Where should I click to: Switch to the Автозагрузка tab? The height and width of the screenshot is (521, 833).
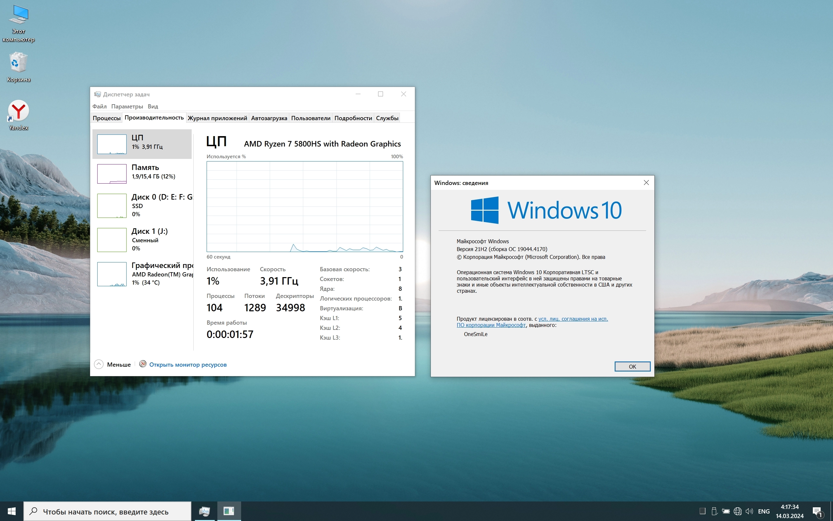[x=269, y=118]
